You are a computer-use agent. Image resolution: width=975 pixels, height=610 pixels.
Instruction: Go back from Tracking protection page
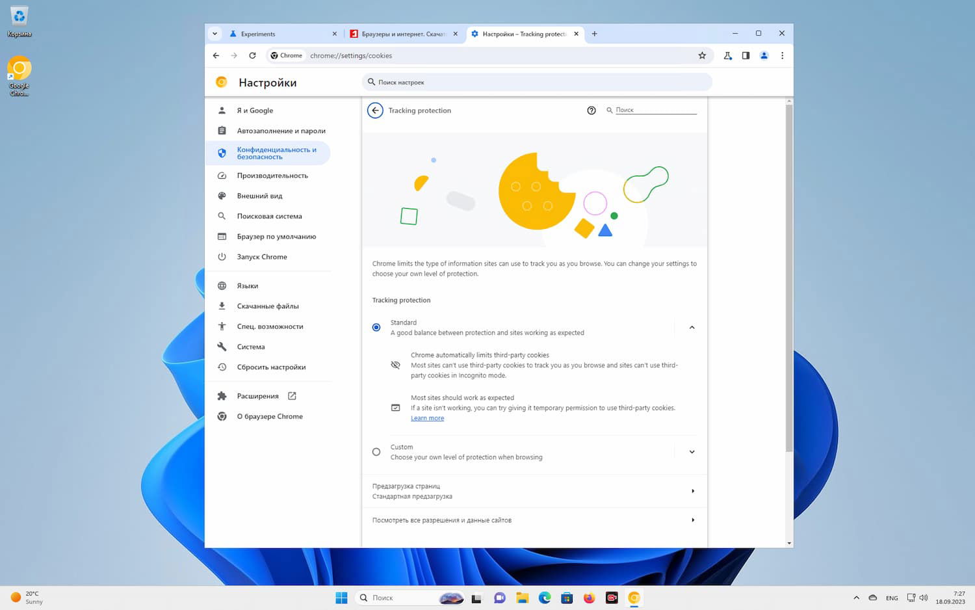(375, 111)
